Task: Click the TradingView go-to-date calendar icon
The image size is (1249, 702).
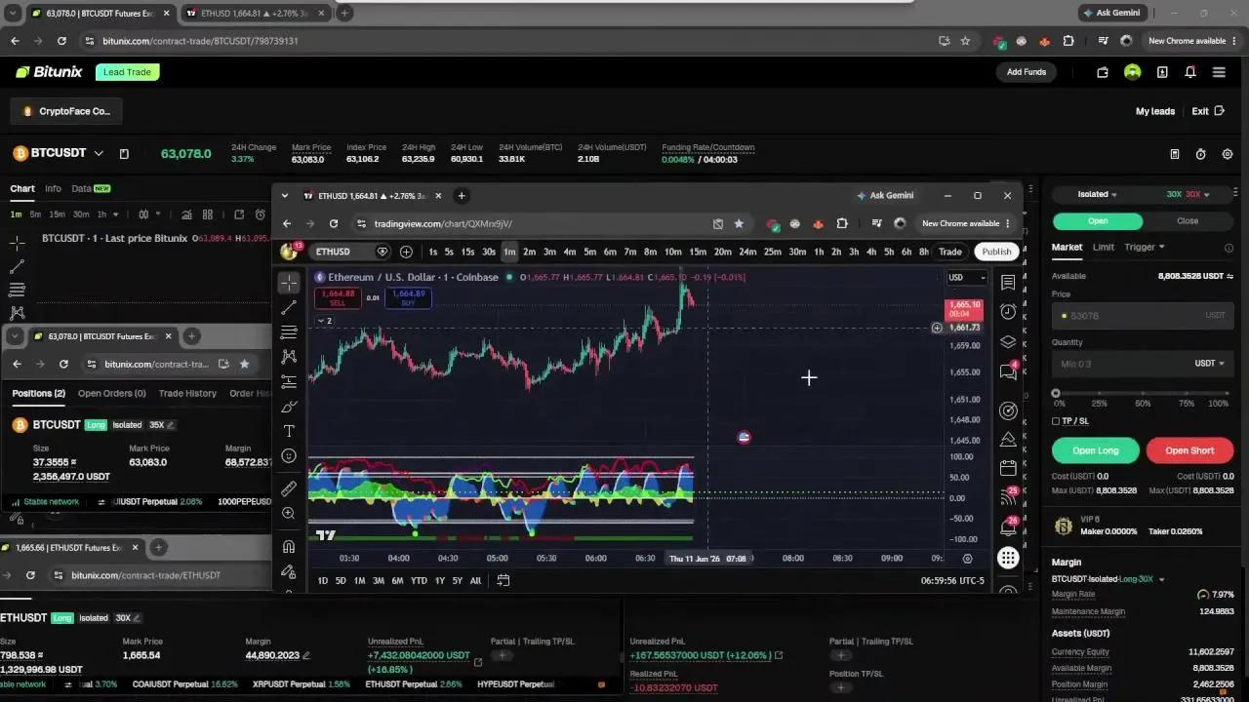Action: 504,580
